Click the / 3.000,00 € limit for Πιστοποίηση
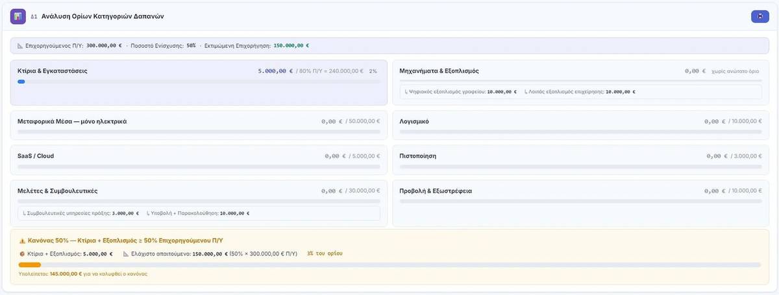 click(747, 156)
